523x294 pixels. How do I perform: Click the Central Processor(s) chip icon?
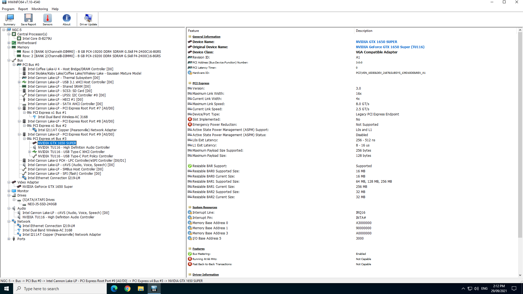pyautogui.click(x=14, y=34)
